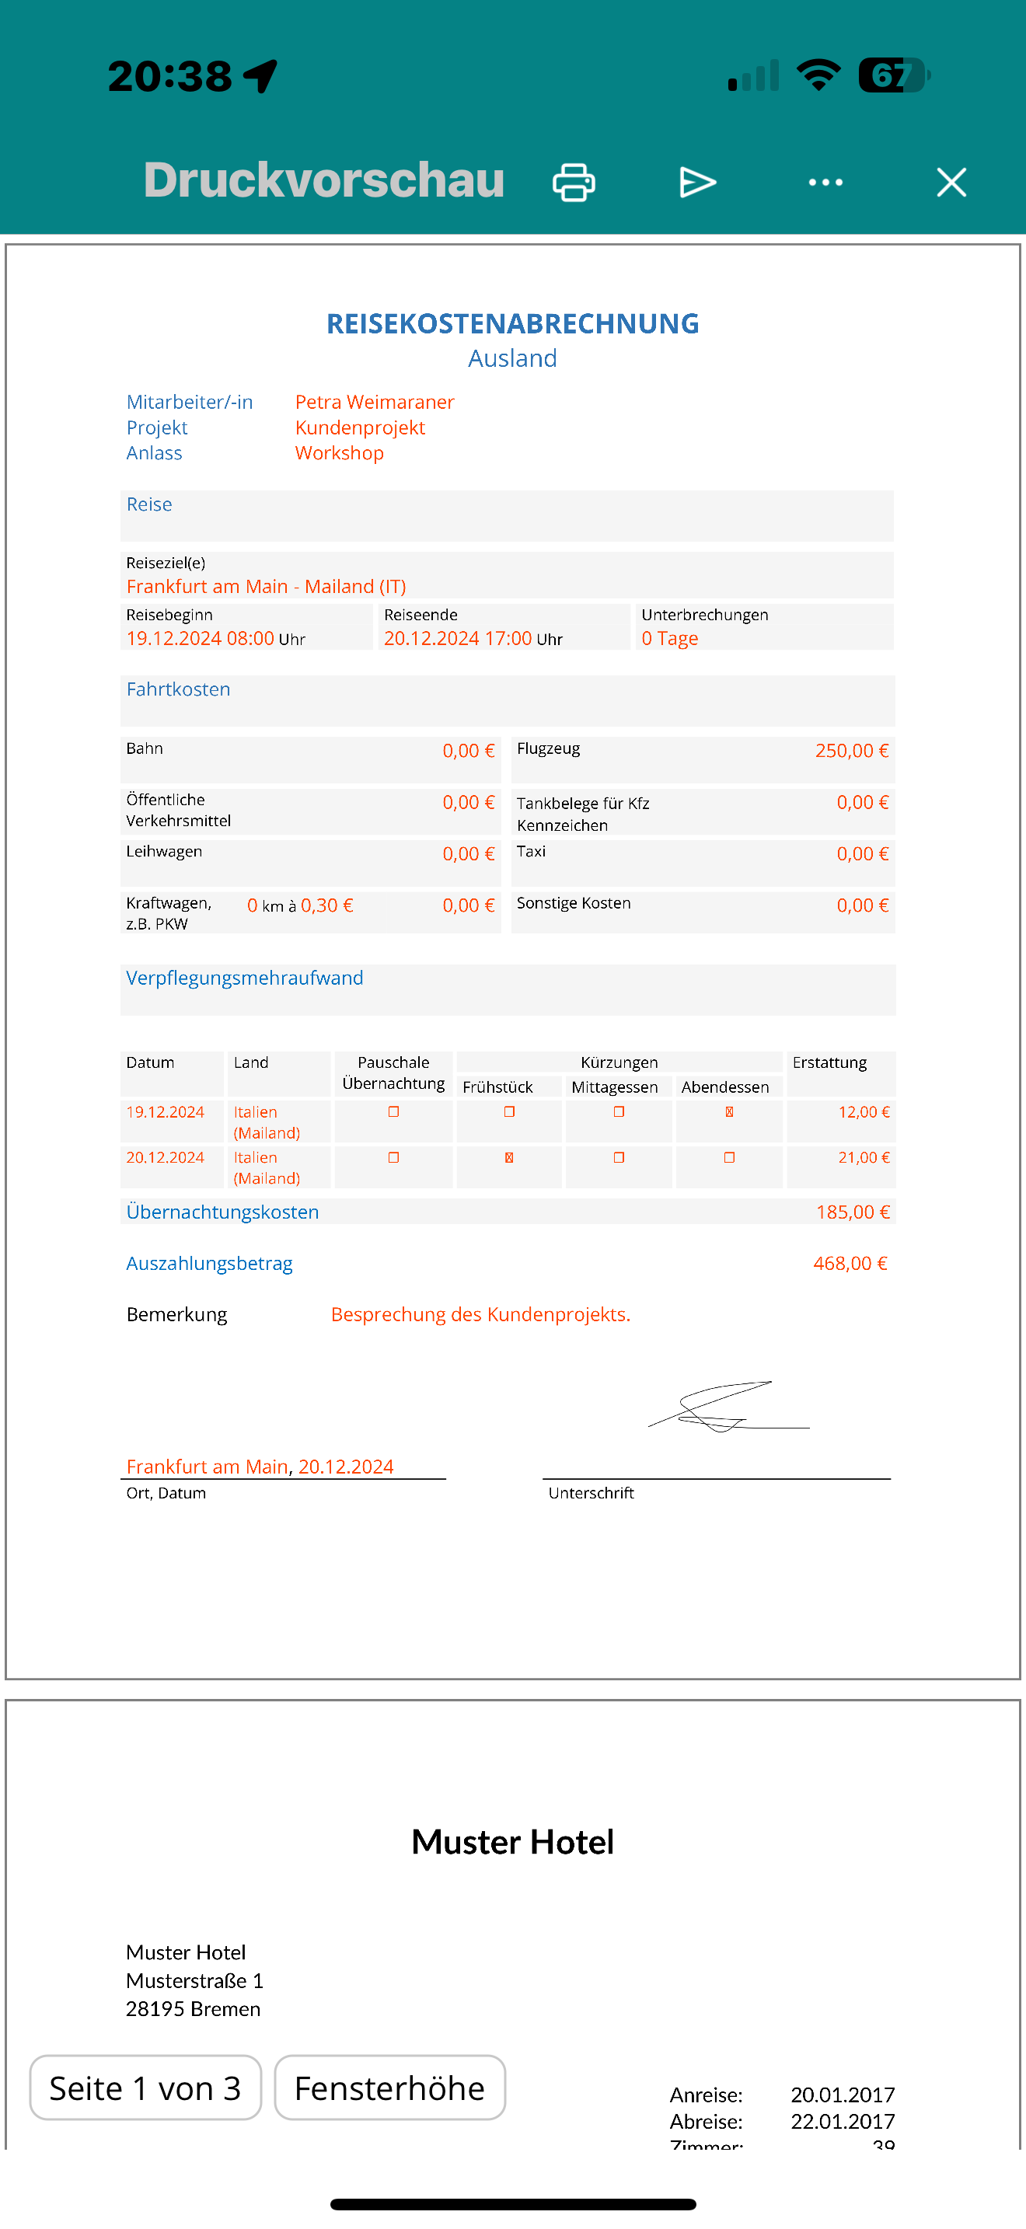Click the Flugzeug amount 250,00 €
The image size is (1026, 2229).
click(851, 750)
